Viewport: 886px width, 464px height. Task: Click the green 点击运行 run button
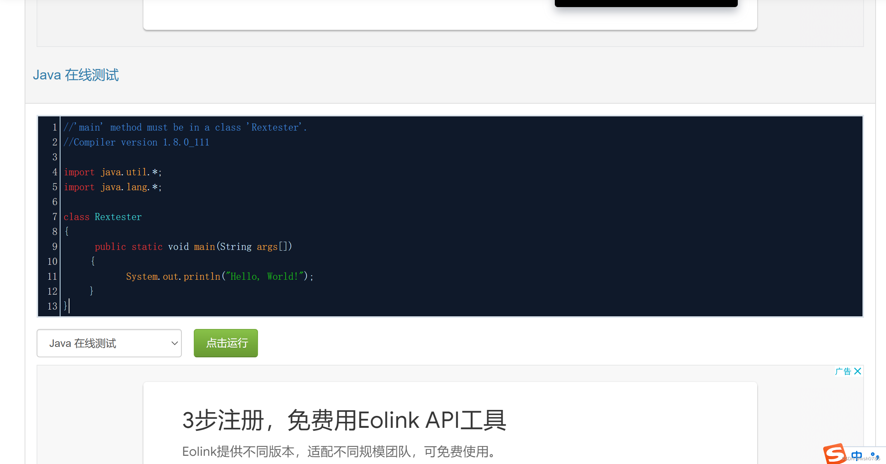(226, 343)
